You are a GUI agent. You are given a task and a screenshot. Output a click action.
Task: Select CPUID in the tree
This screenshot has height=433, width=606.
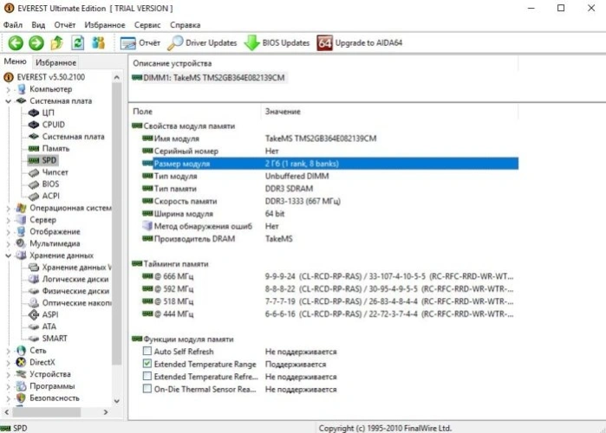pos(54,125)
